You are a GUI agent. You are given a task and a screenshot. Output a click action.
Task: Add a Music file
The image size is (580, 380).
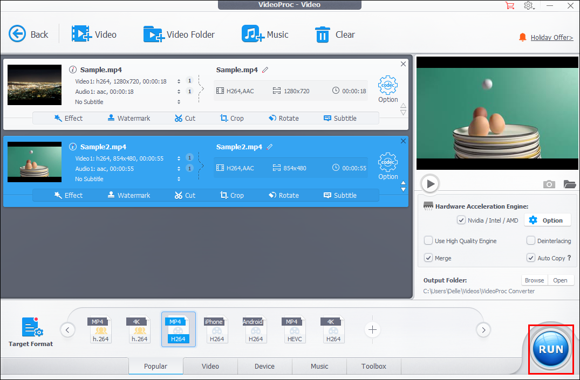tap(265, 34)
